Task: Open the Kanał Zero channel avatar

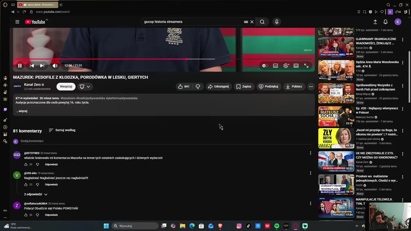Action: (17, 86)
